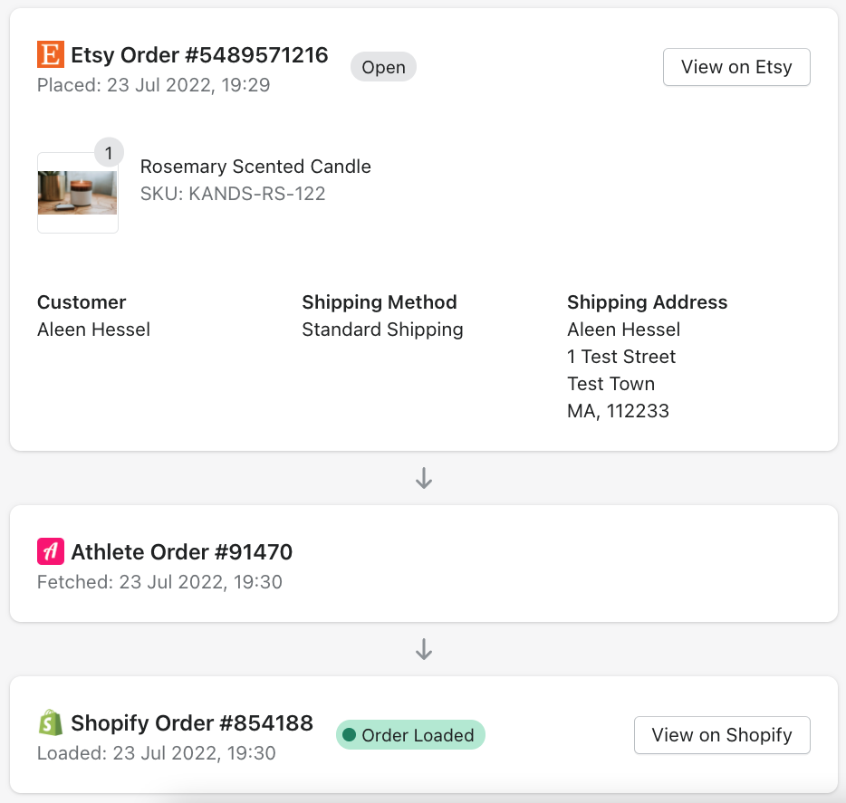Click the Etsy Order #5489571216 heading
The image size is (846, 803).
[199, 55]
